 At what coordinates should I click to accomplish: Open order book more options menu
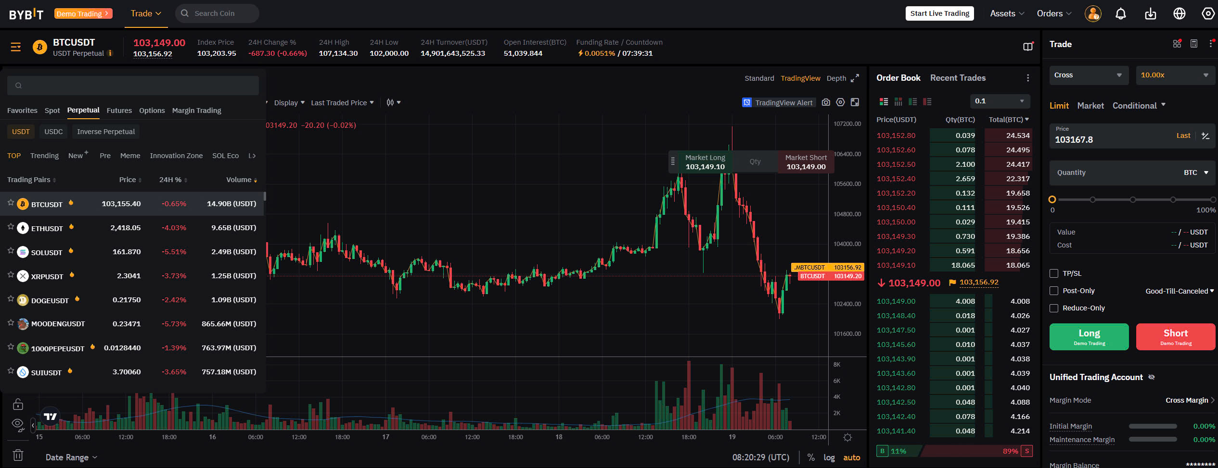pyautogui.click(x=1028, y=78)
